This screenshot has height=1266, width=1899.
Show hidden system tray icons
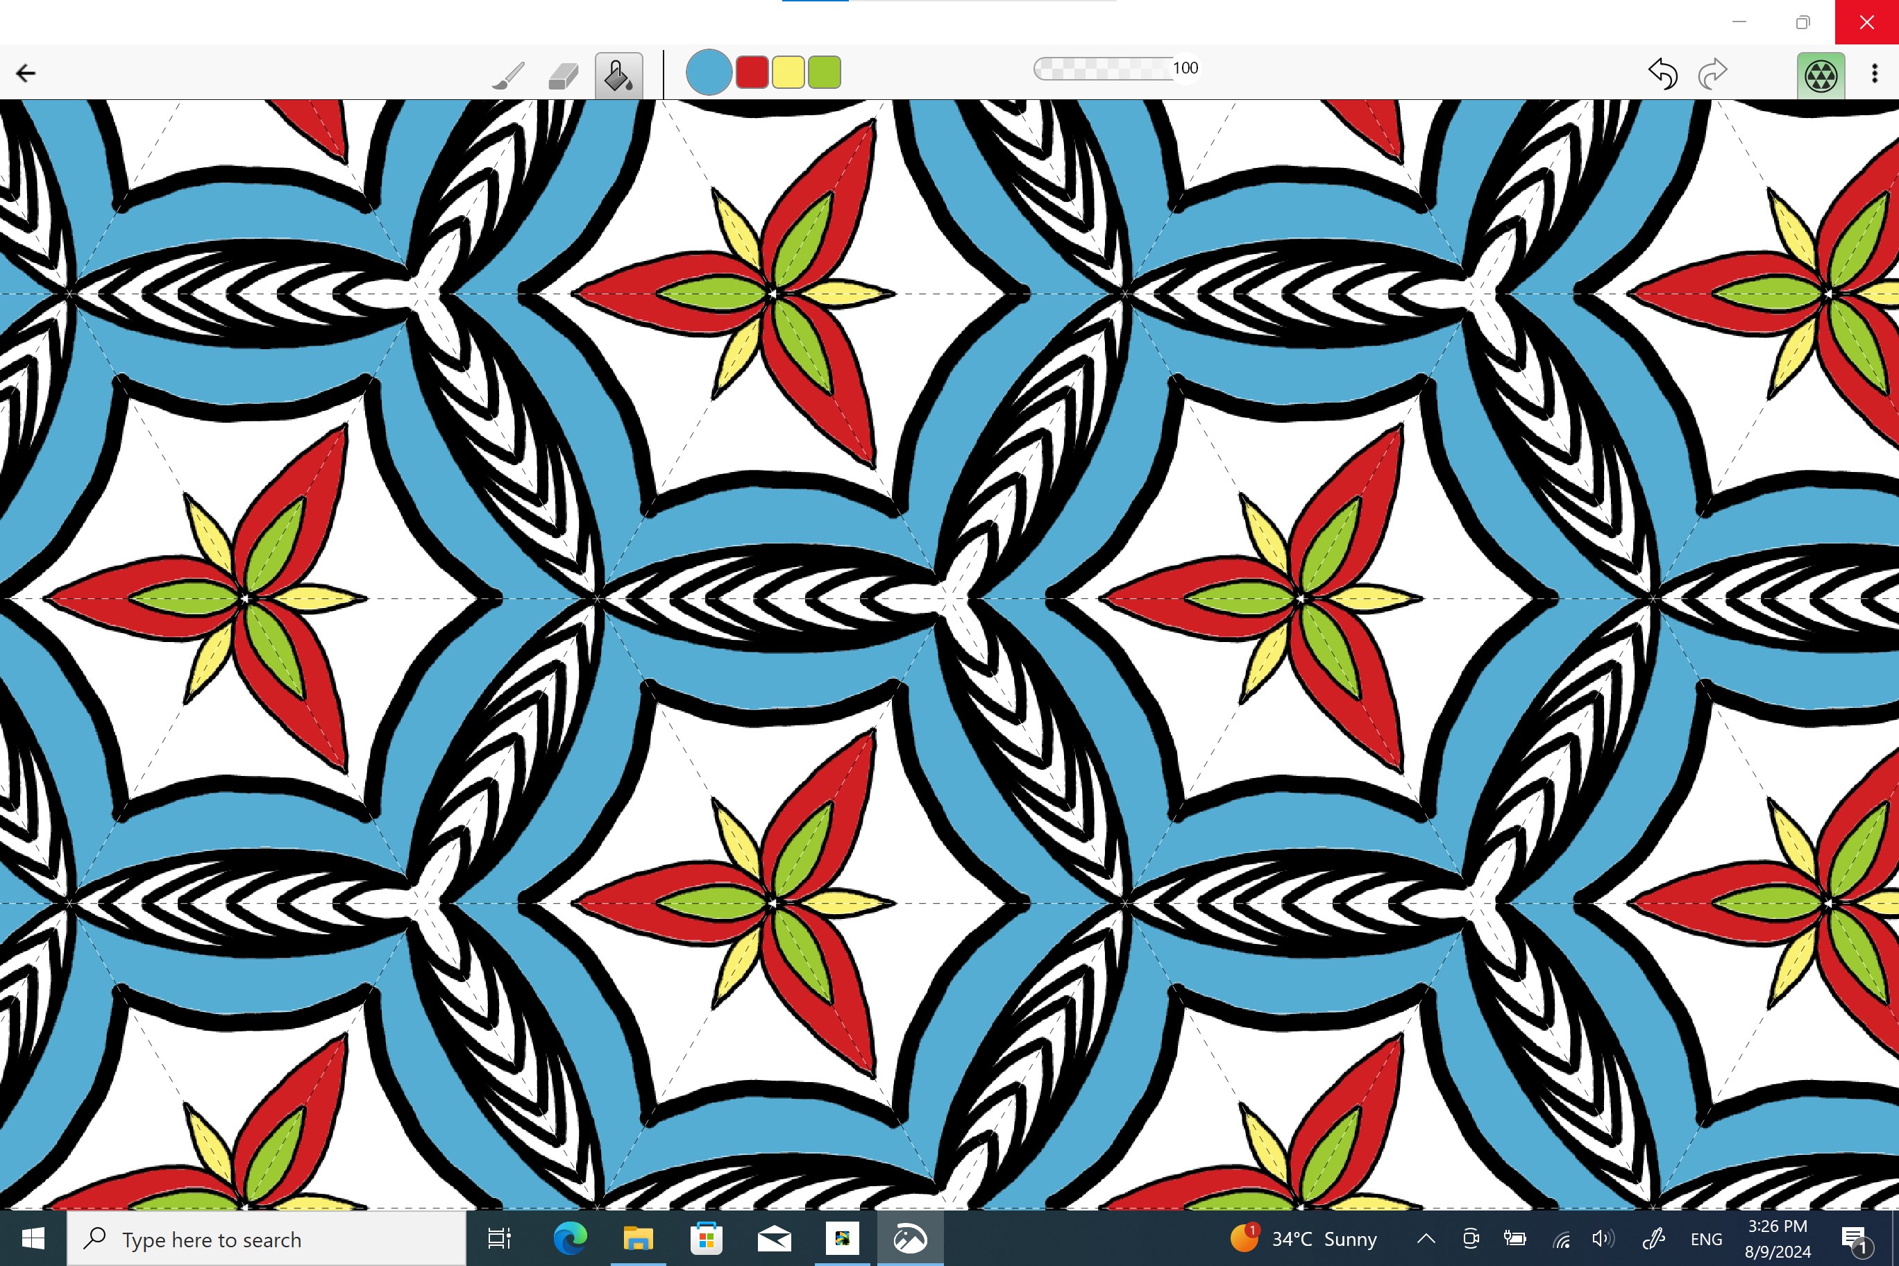[x=1426, y=1238]
